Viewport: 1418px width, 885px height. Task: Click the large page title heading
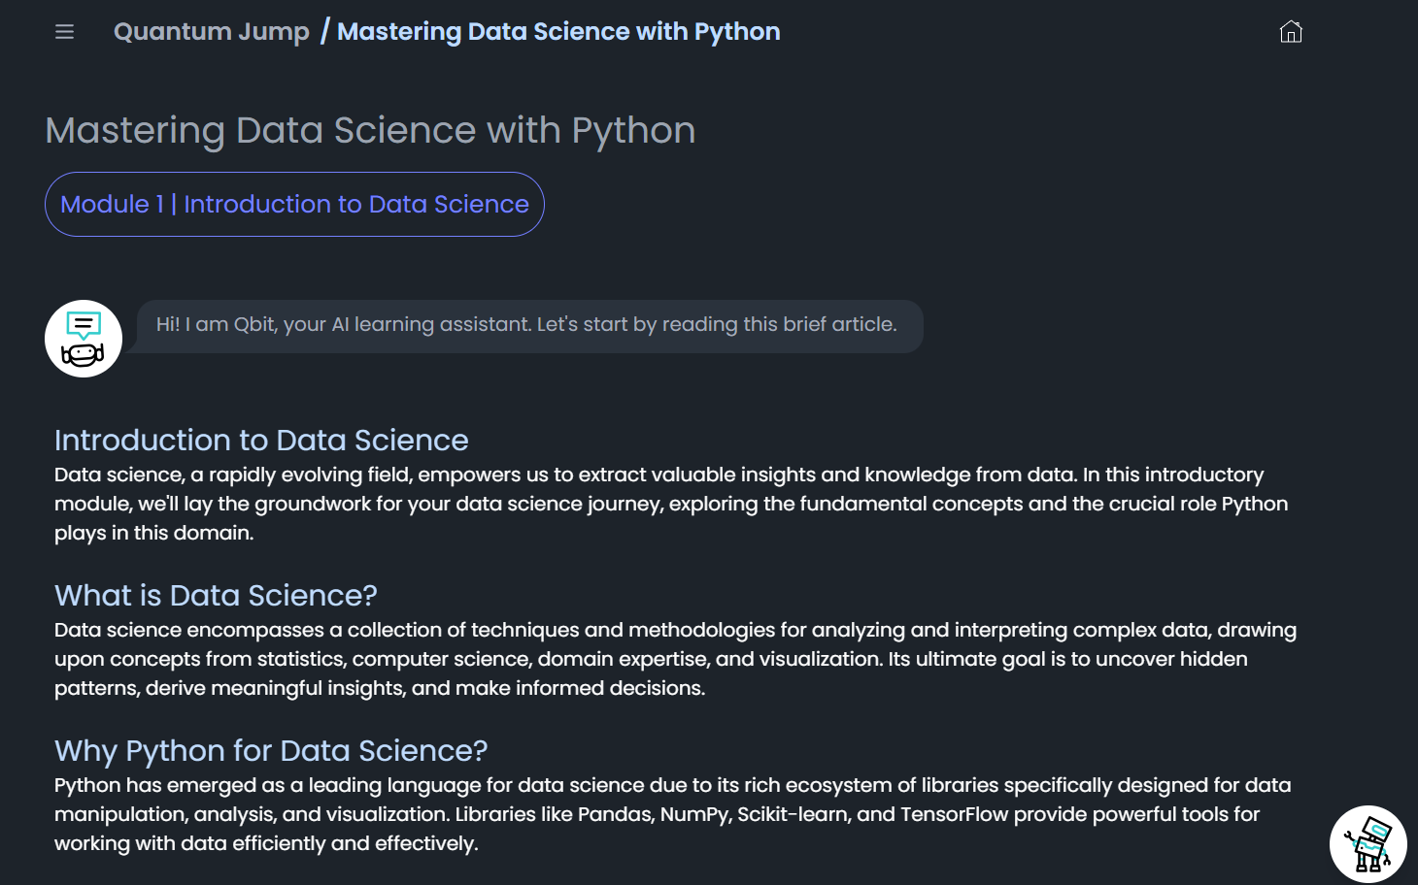370,131
